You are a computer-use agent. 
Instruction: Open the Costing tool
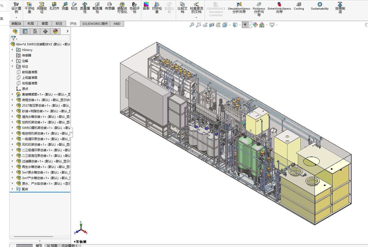pos(299,6)
